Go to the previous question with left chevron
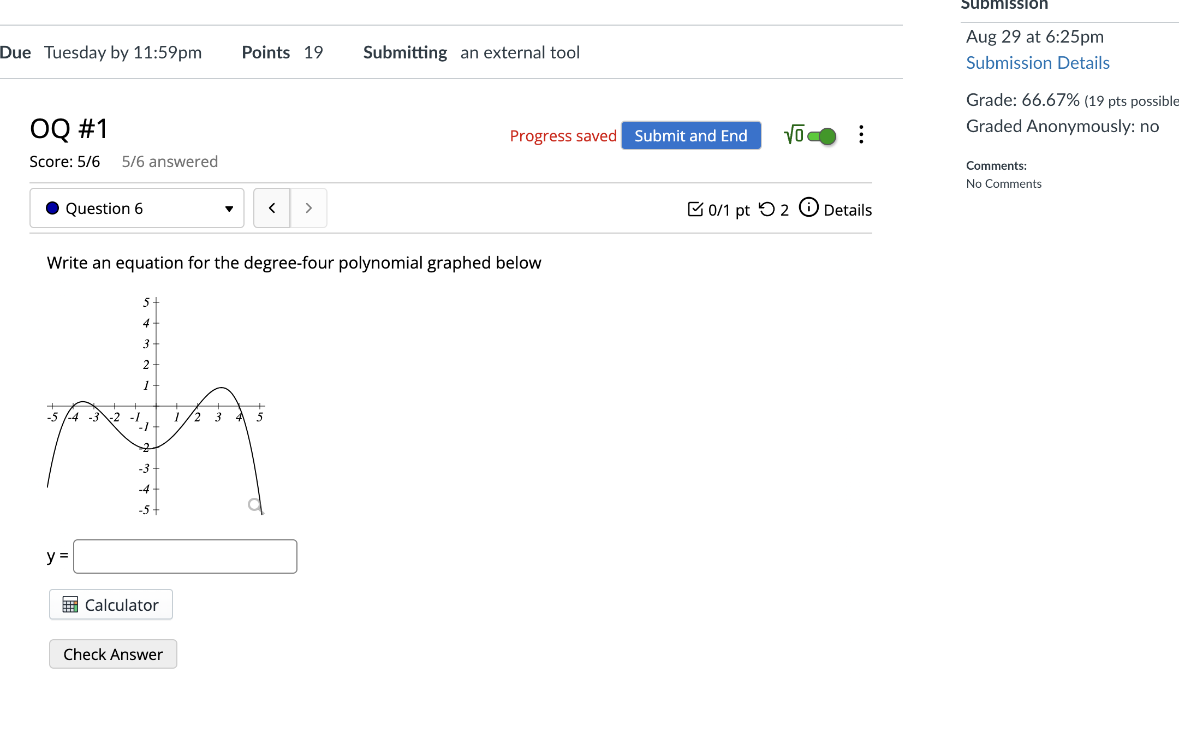The width and height of the screenshot is (1179, 738). pyautogui.click(x=271, y=208)
